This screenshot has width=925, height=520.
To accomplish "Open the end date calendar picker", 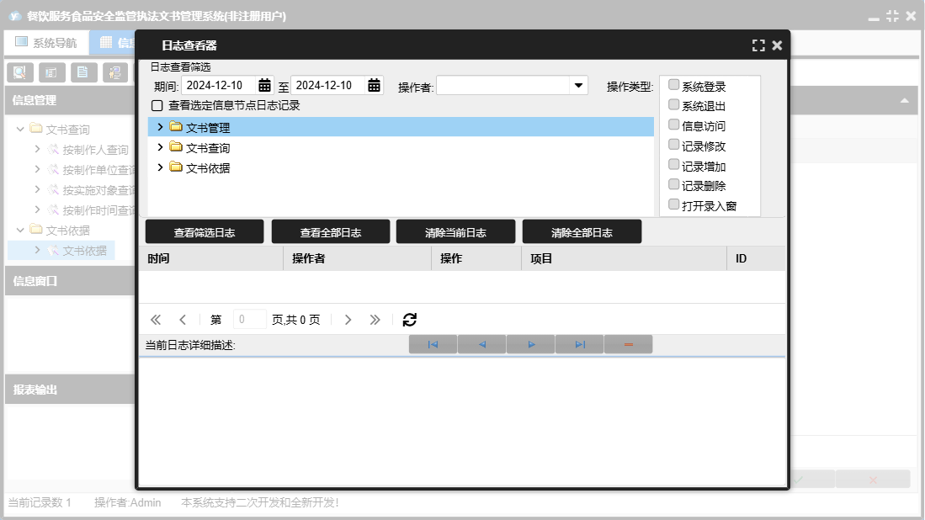I will point(374,85).
